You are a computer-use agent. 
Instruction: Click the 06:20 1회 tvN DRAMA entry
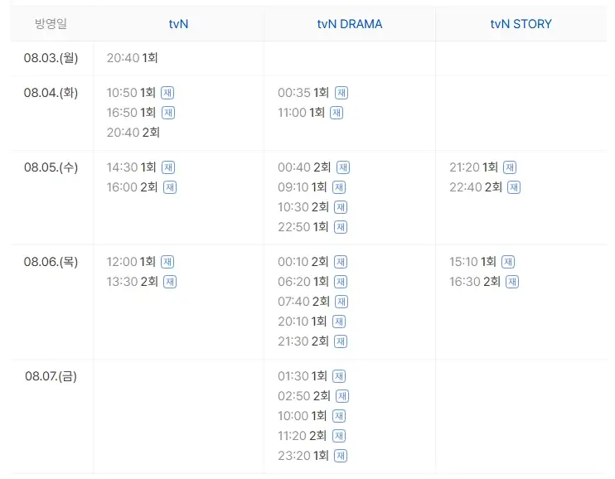[303, 282]
